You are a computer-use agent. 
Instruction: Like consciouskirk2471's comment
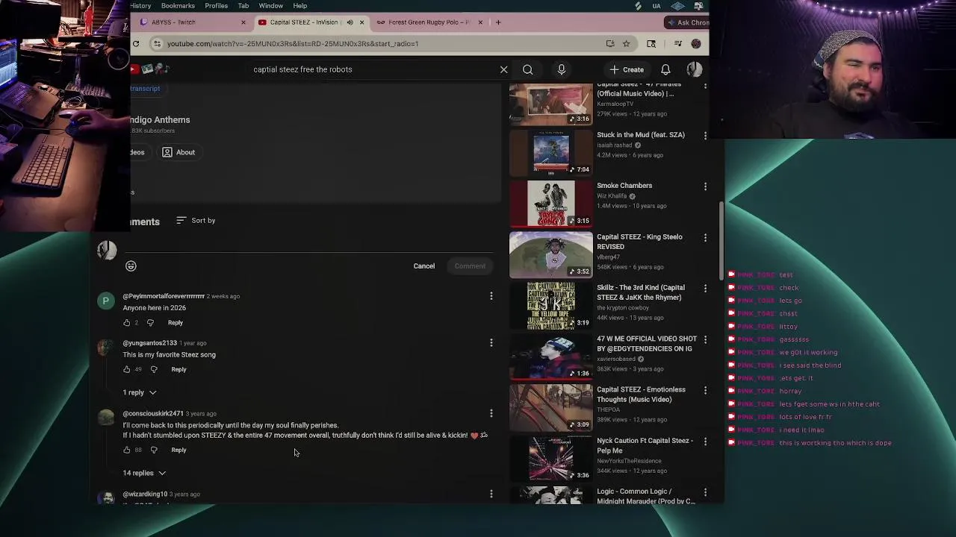point(126,450)
